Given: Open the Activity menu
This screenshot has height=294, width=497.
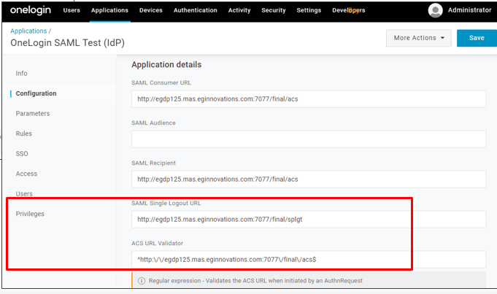Looking at the screenshot, I should (239, 10).
